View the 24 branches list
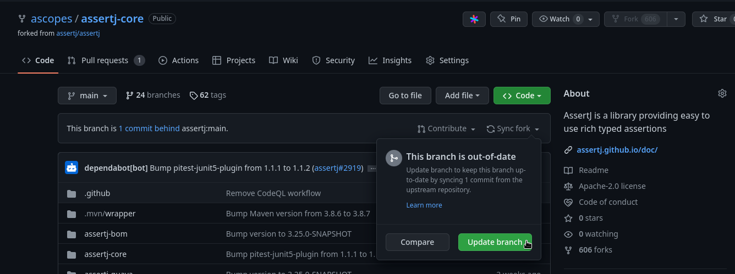The image size is (735, 274). point(153,95)
